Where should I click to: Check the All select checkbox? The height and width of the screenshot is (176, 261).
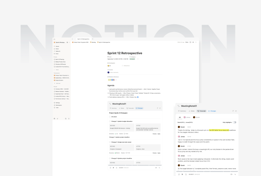[110, 117]
